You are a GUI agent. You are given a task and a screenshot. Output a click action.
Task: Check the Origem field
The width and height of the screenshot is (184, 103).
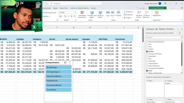coord(147,49)
